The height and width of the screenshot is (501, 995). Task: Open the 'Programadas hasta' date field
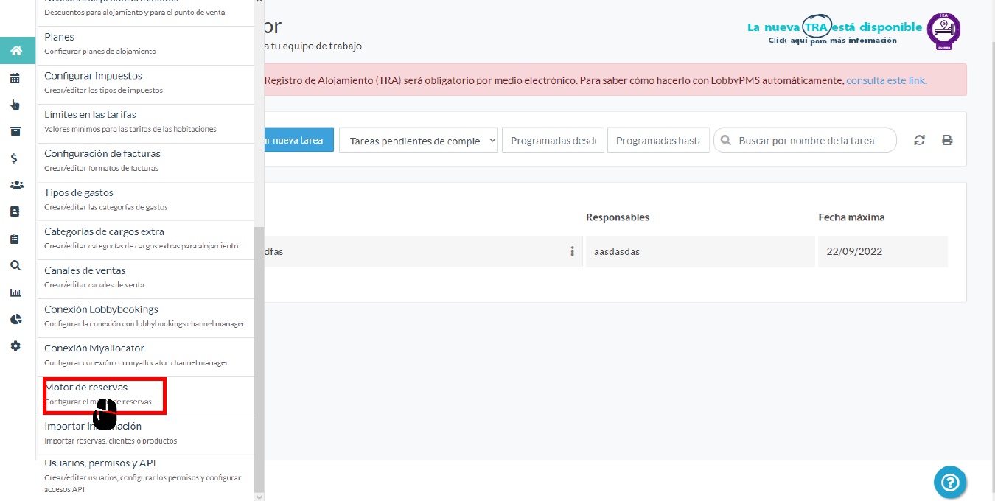[x=658, y=140]
